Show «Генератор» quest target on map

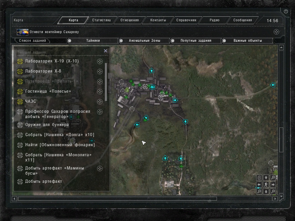tap(100, 112)
